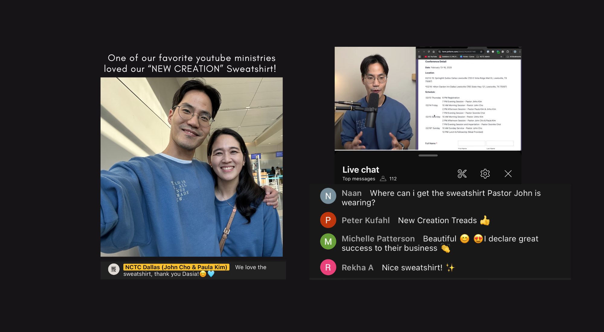Open live chat settings gear
The image size is (604, 332).
click(x=485, y=174)
